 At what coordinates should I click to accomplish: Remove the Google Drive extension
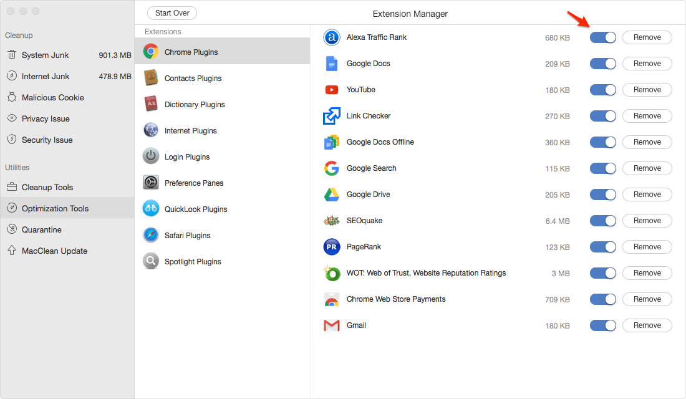[647, 195]
